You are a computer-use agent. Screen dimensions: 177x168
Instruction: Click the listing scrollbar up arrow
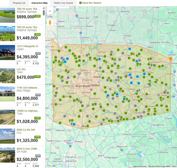pos(44,8)
